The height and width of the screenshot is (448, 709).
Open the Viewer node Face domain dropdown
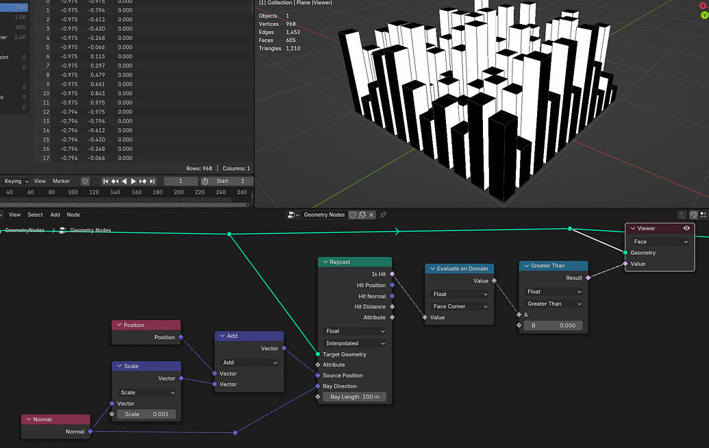[x=660, y=242]
